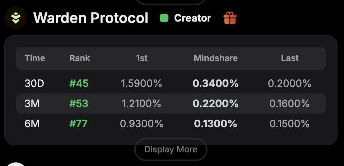The height and width of the screenshot is (166, 344).
Task: Click the 1st column header
Action: pyautogui.click(x=141, y=58)
